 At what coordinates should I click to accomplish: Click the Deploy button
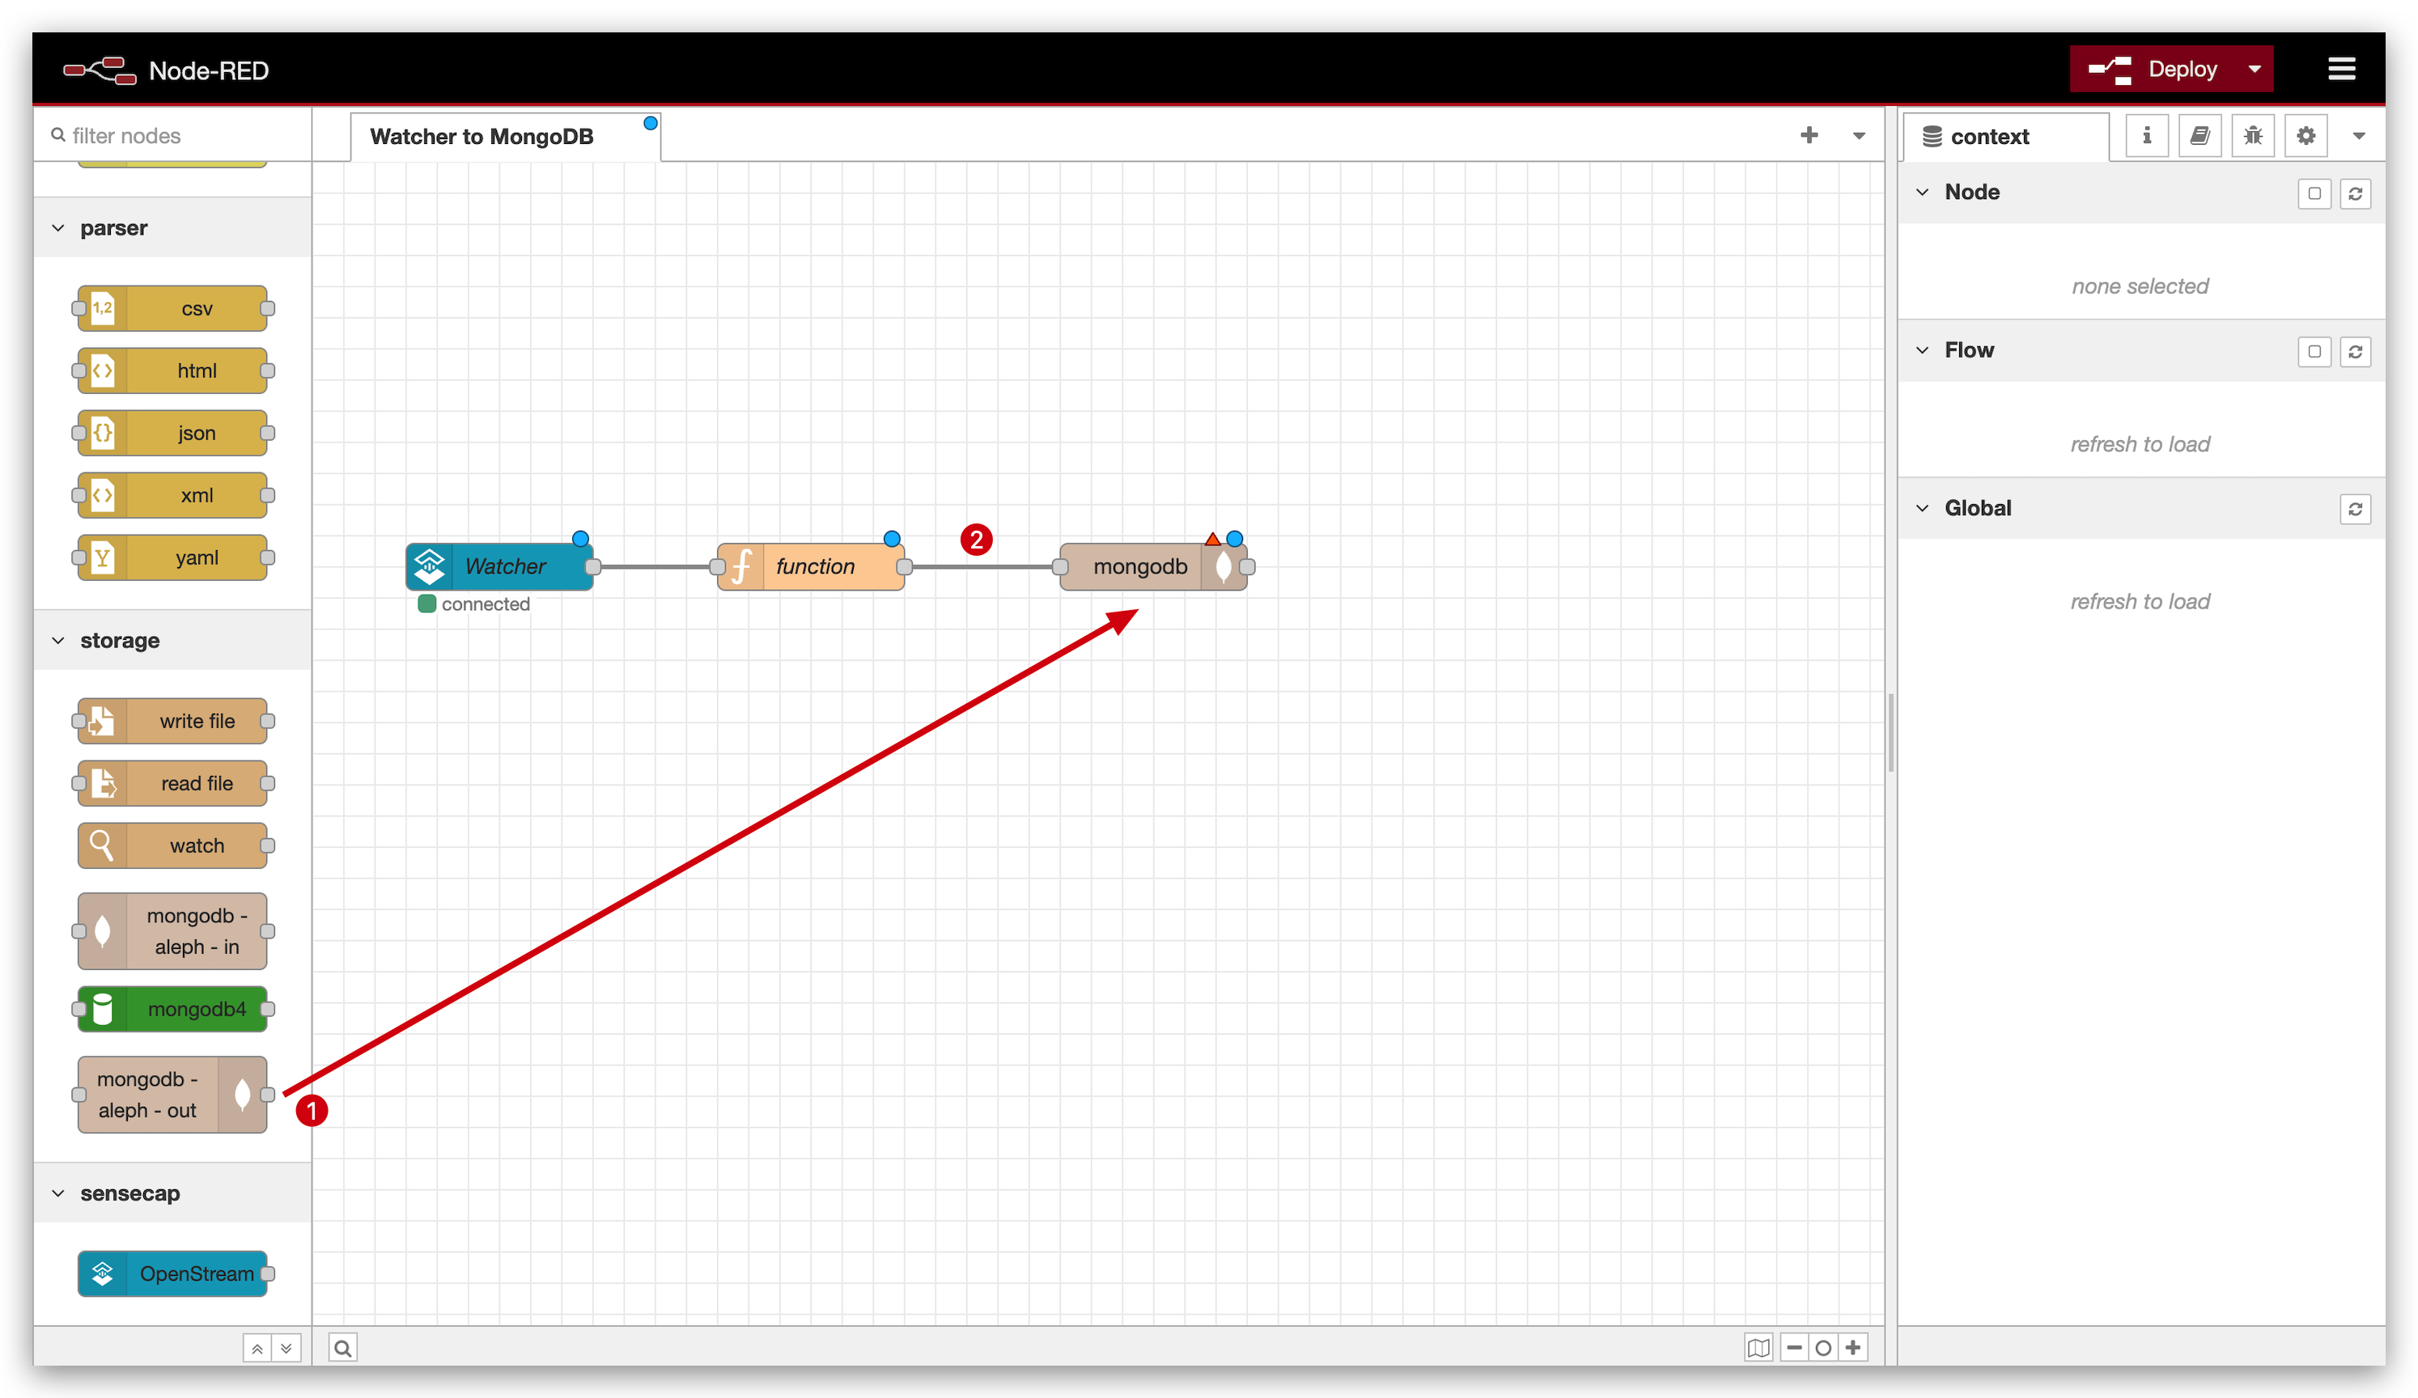[2153, 69]
